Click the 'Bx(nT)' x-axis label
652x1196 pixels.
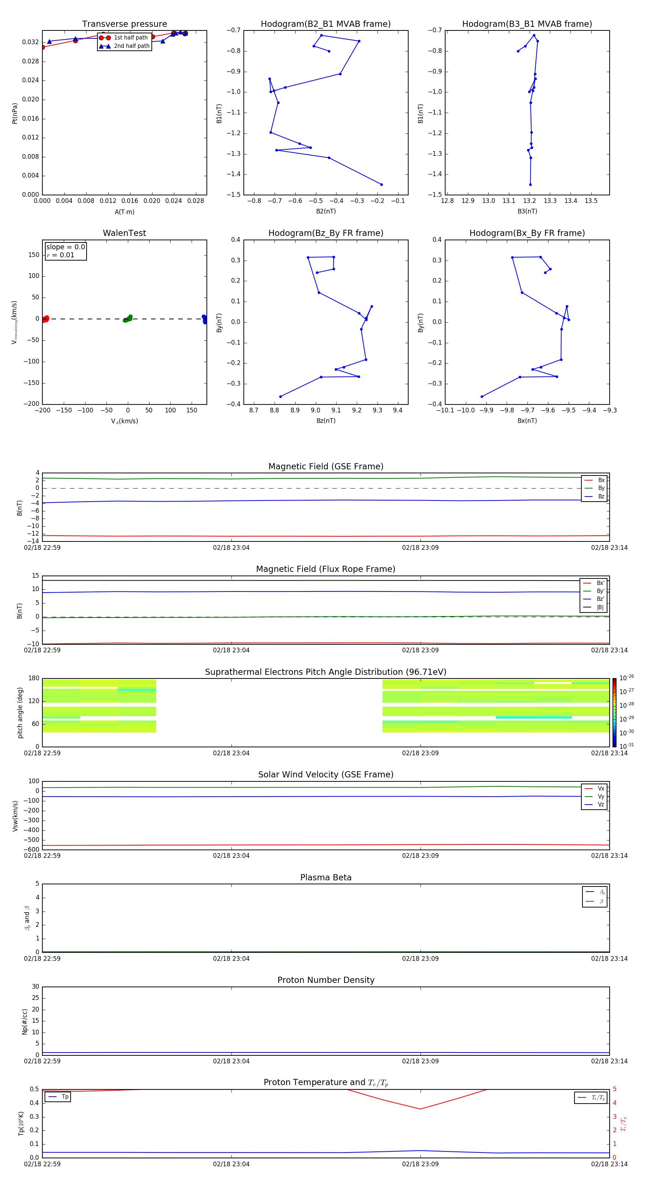527,421
